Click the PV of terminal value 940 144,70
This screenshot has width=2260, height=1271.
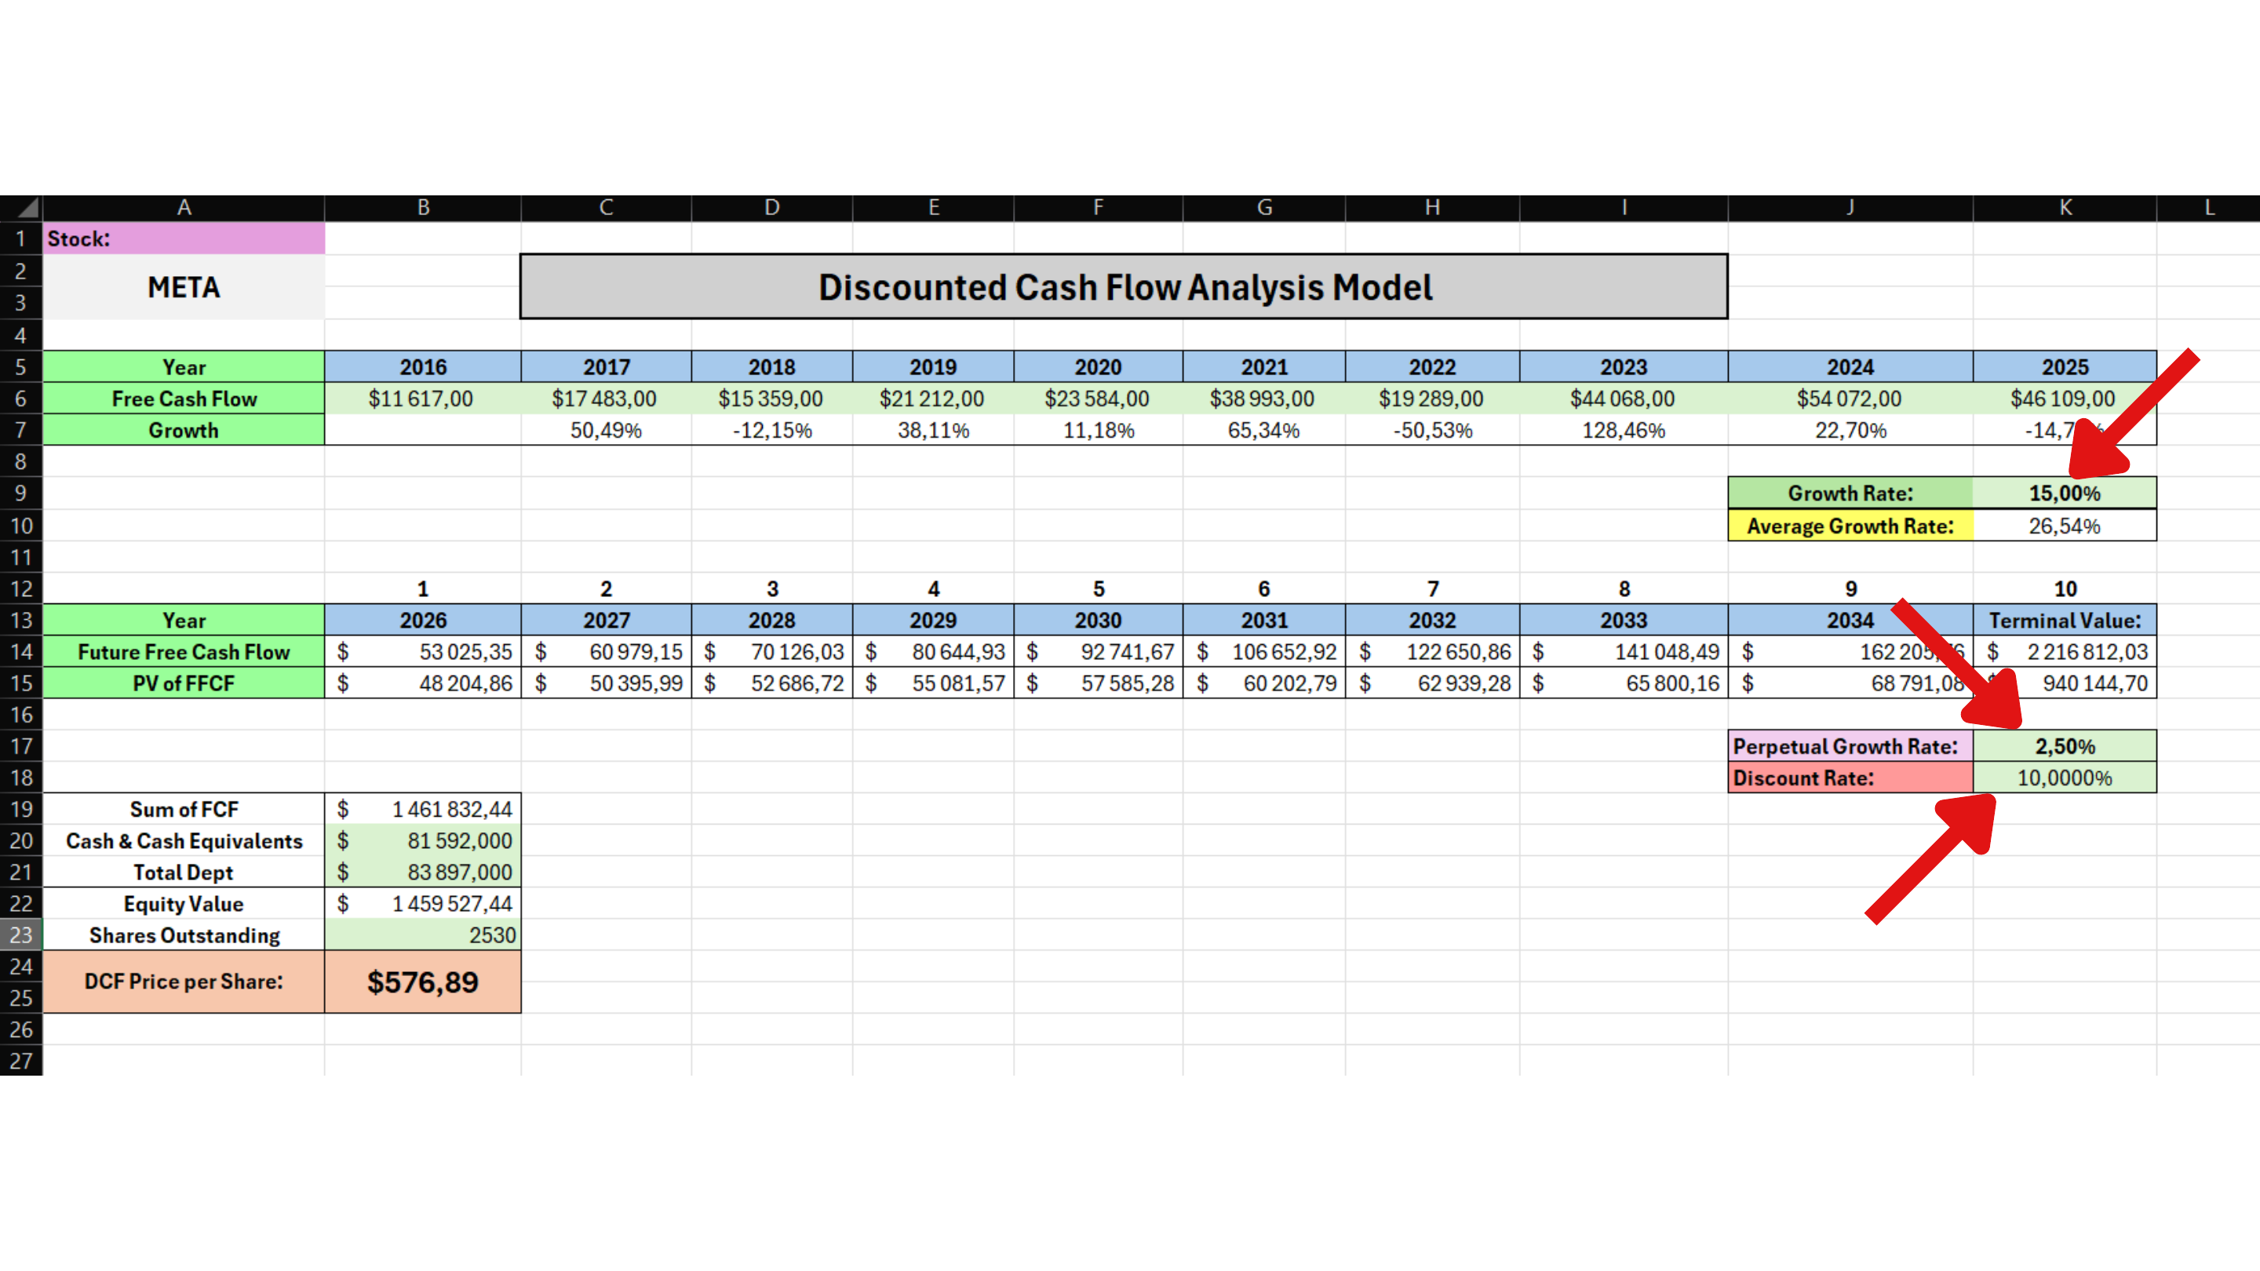(x=2065, y=683)
